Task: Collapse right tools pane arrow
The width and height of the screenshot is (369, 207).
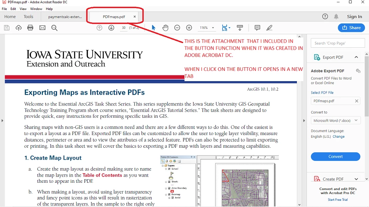Action: pos(304,120)
